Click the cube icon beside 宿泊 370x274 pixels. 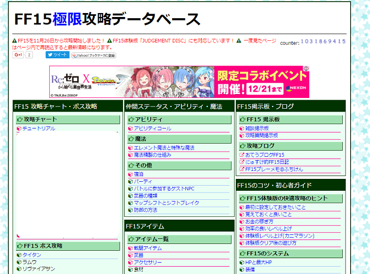pyautogui.click(x=130, y=174)
